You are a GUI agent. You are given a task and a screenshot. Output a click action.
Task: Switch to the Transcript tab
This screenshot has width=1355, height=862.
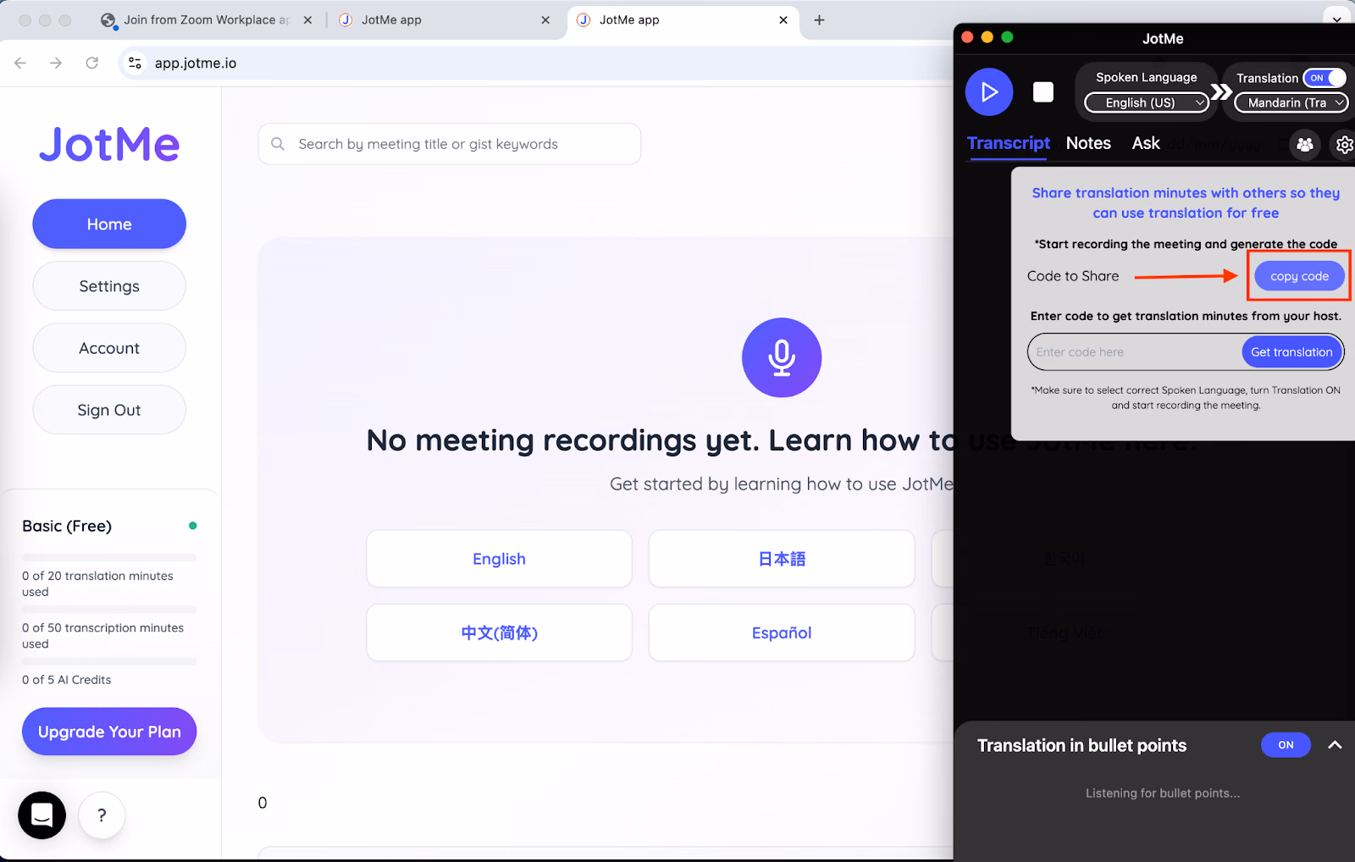point(1008,143)
